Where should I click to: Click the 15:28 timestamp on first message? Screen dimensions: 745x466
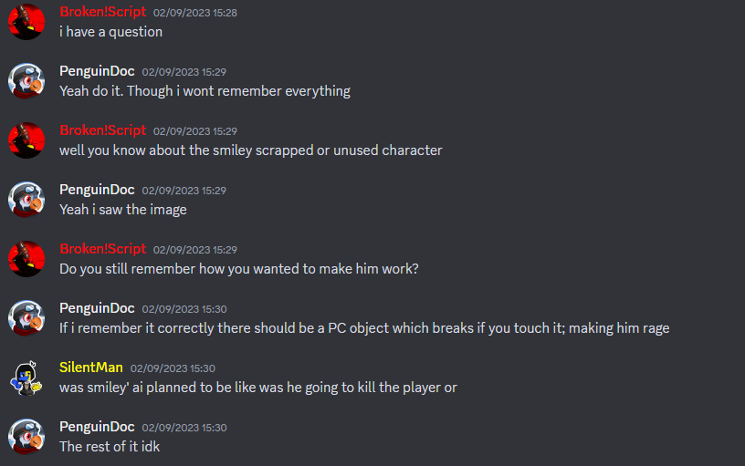[194, 13]
